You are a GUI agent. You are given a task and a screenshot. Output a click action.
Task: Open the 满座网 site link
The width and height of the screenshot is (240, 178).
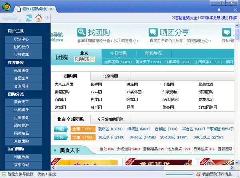pos(132,84)
